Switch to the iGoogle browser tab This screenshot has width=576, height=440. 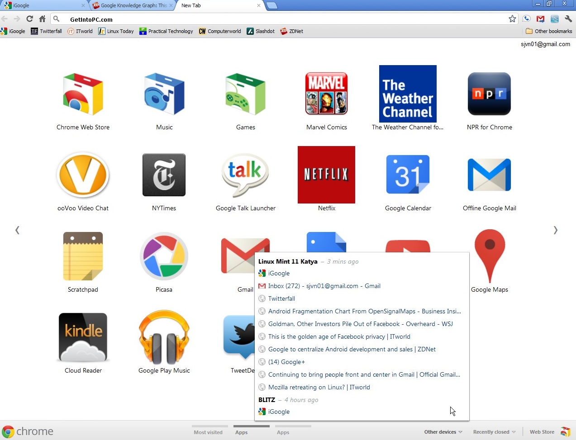[43, 5]
